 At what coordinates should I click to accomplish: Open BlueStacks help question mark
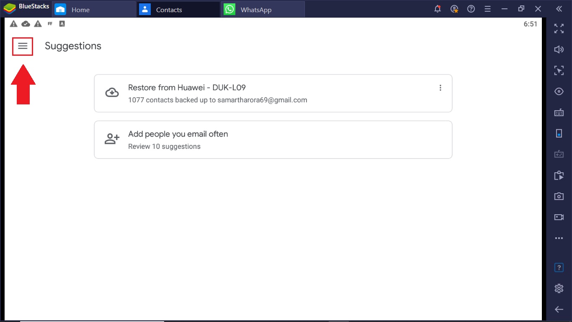[471, 9]
